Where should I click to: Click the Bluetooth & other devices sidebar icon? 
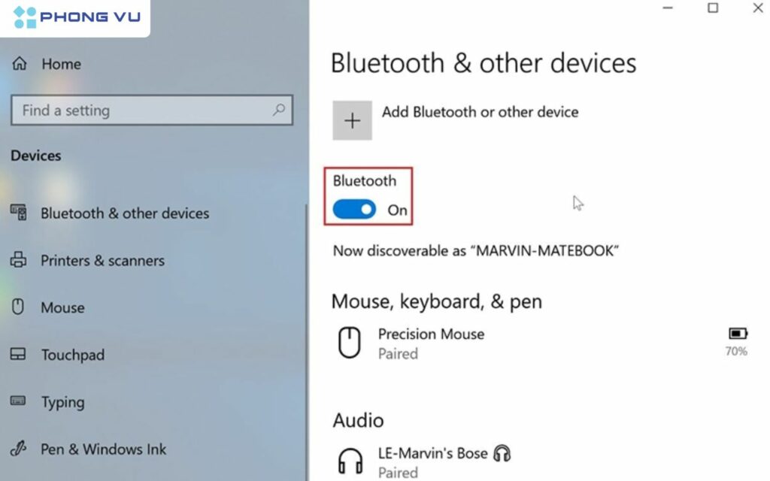click(17, 213)
